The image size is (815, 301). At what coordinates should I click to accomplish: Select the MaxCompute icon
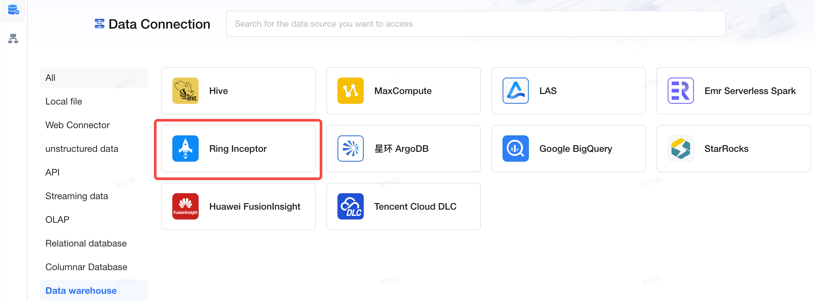351,91
